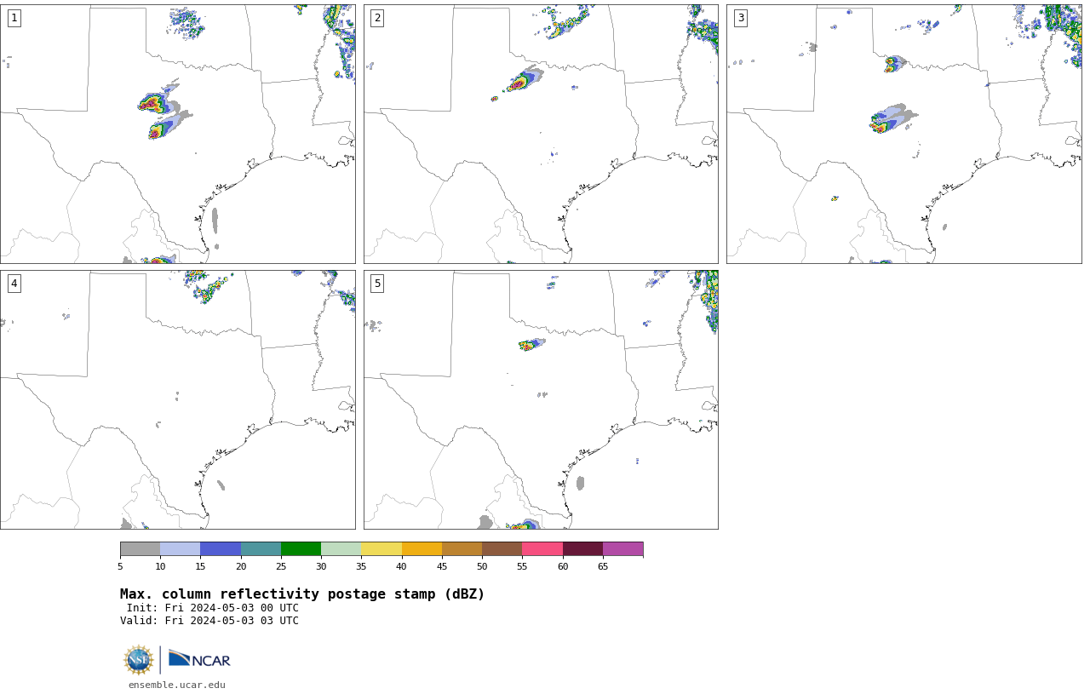The image size is (1090, 694).
Task: Click the ensemble.ucar.edu text
Action: (177, 685)
